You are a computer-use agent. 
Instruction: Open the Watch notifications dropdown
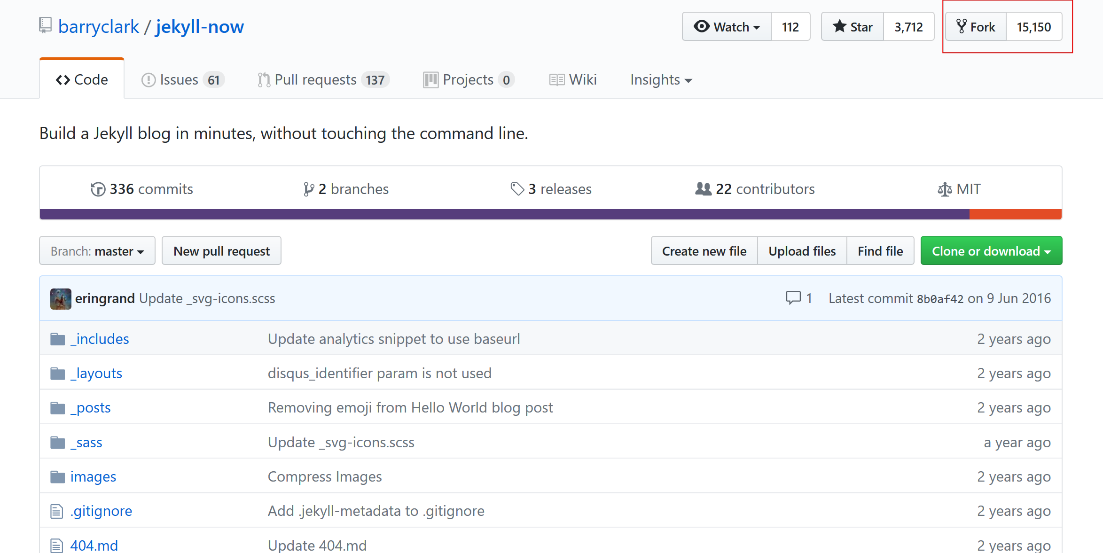tap(727, 27)
